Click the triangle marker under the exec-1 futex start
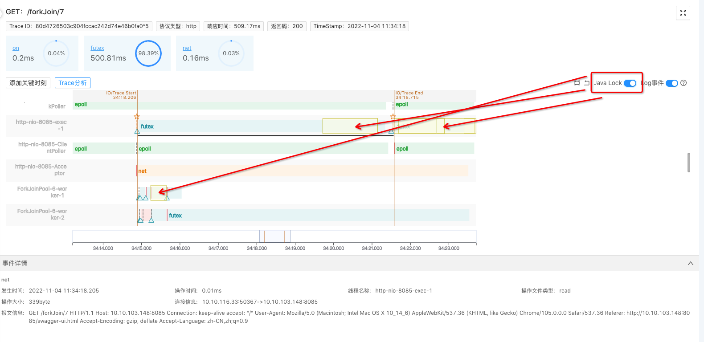This screenshot has height=342, width=704. coord(137,131)
